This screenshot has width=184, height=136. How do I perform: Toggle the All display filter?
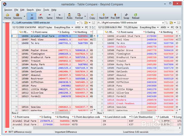(32, 16)
